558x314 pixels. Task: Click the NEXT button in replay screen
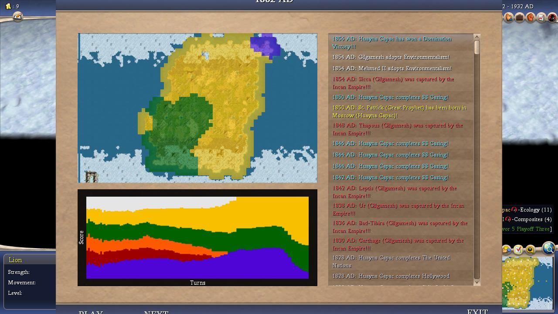tap(156, 312)
